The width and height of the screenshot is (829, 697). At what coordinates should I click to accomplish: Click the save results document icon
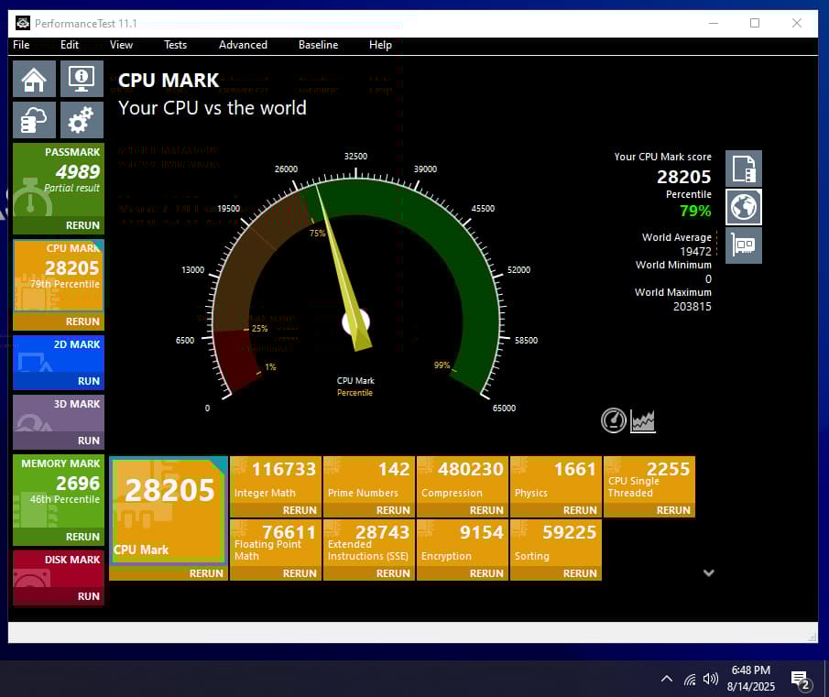tap(743, 169)
